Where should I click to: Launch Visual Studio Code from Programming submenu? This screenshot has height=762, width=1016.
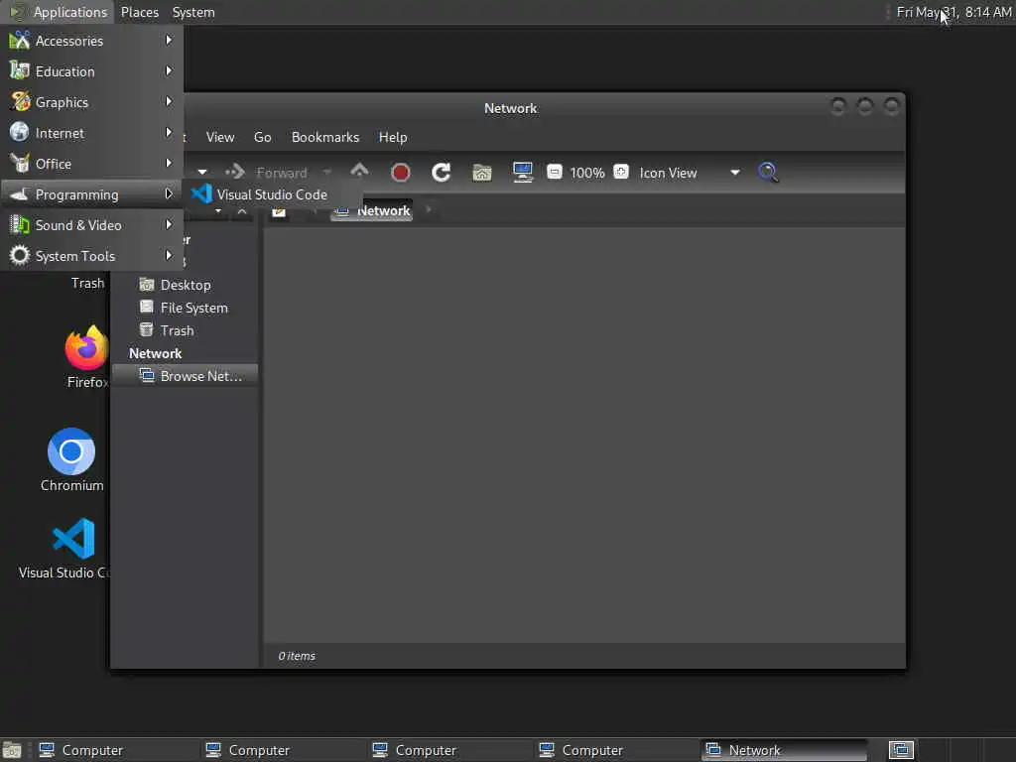click(272, 194)
